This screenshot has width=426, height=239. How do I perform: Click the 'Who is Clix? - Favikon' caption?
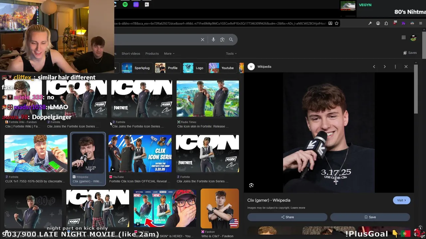pos(217,236)
